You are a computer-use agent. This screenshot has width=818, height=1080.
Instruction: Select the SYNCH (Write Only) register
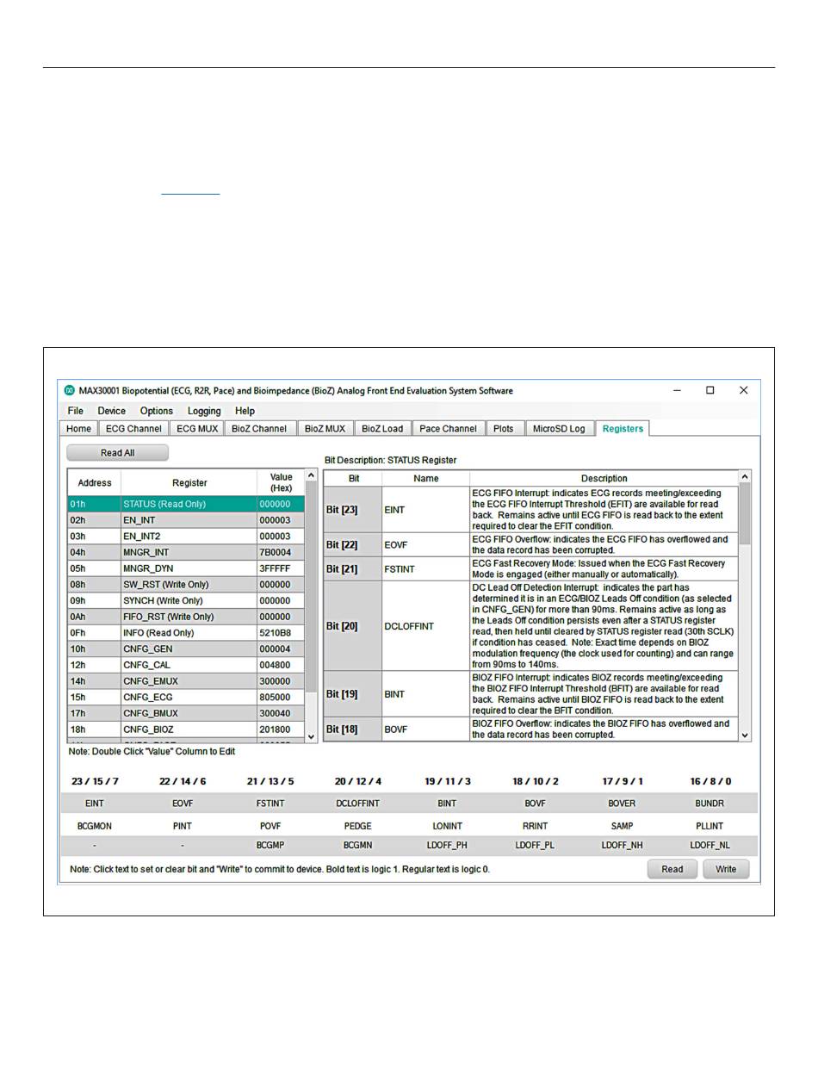click(186, 600)
